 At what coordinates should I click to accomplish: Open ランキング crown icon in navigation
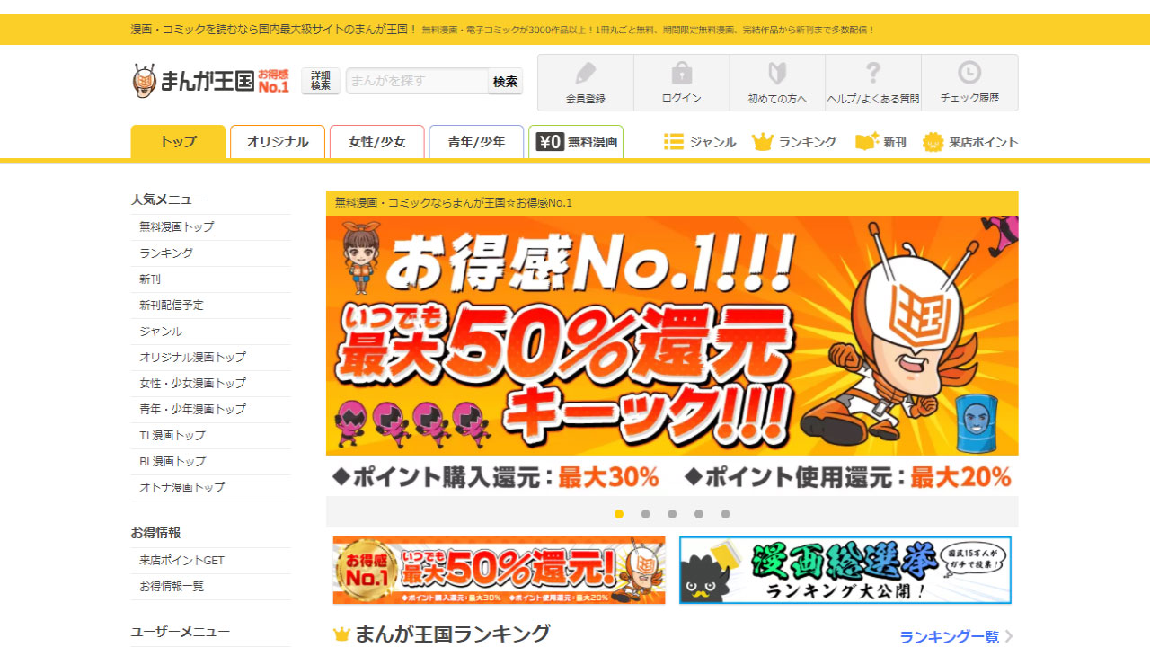(x=763, y=142)
